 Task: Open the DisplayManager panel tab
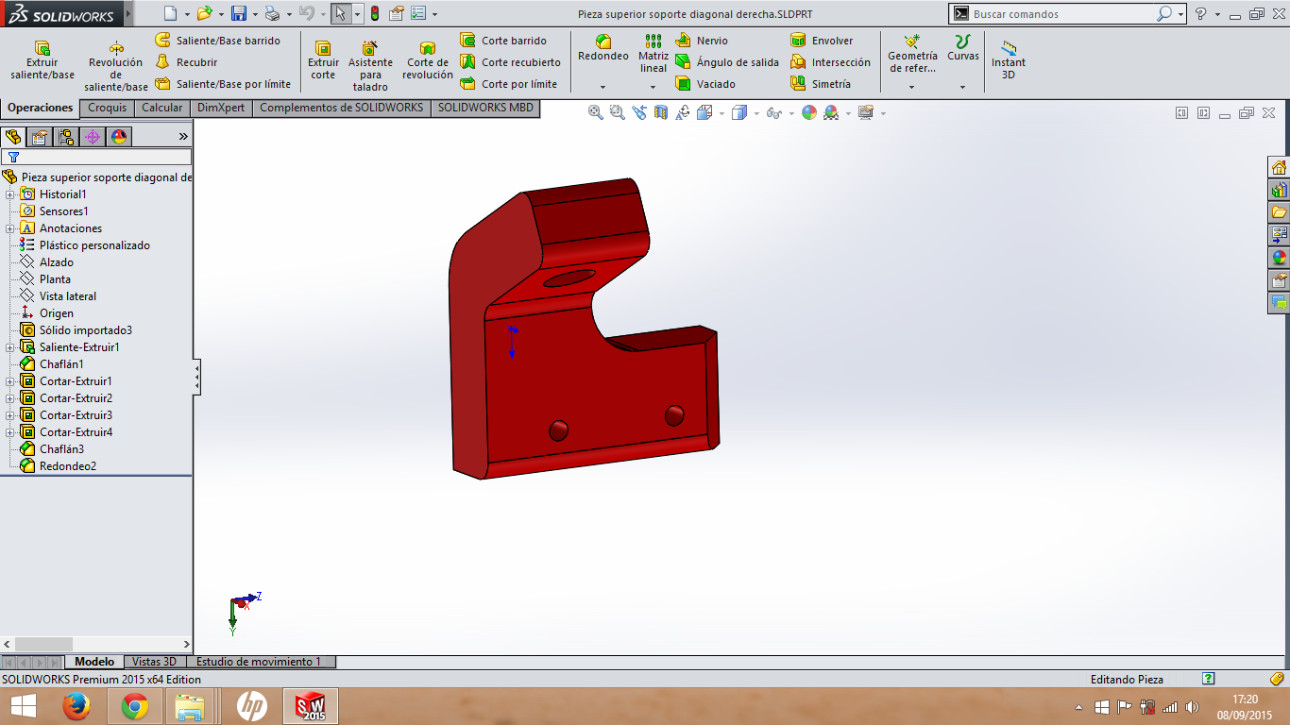tap(119, 137)
